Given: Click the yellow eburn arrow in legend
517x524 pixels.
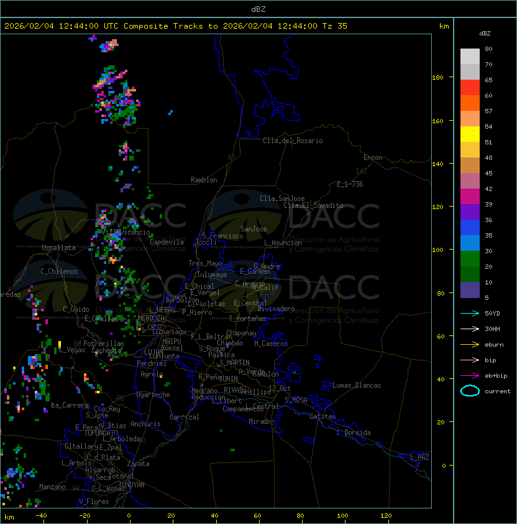Looking at the screenshot, I should [x=470, y=344].
